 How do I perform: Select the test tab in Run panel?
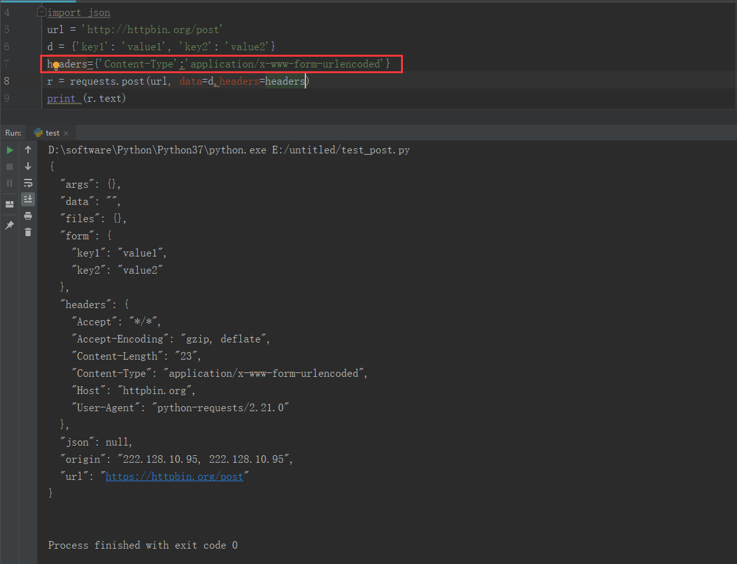pos(52,133)
